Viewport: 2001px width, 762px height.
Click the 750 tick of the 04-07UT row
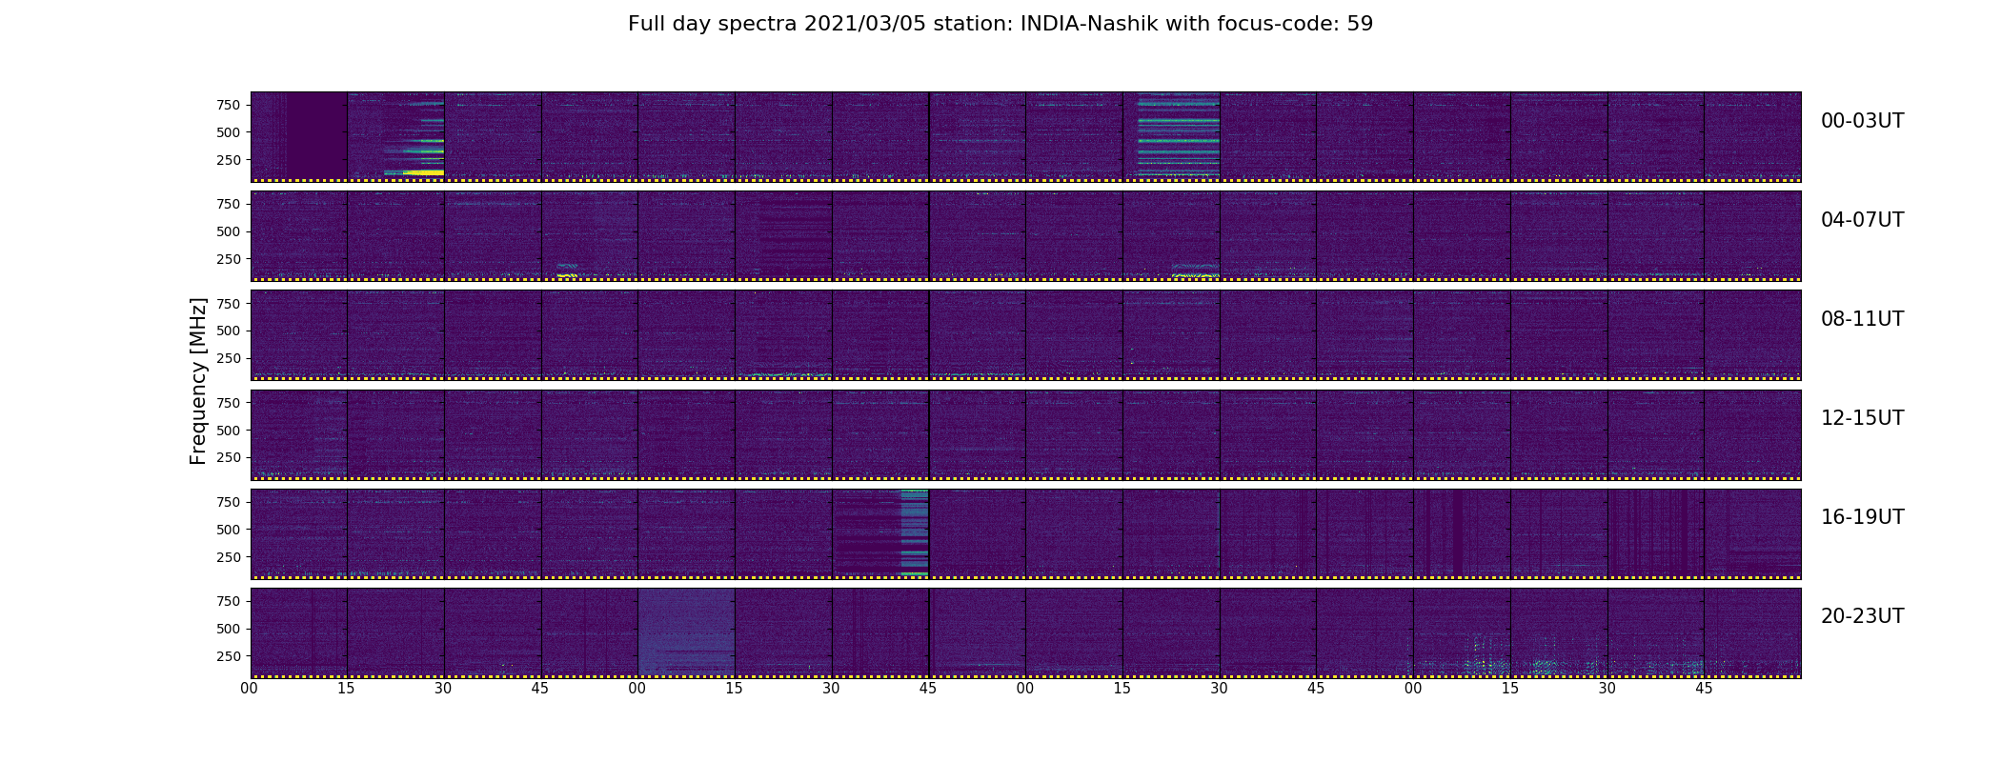click(229, 204)
